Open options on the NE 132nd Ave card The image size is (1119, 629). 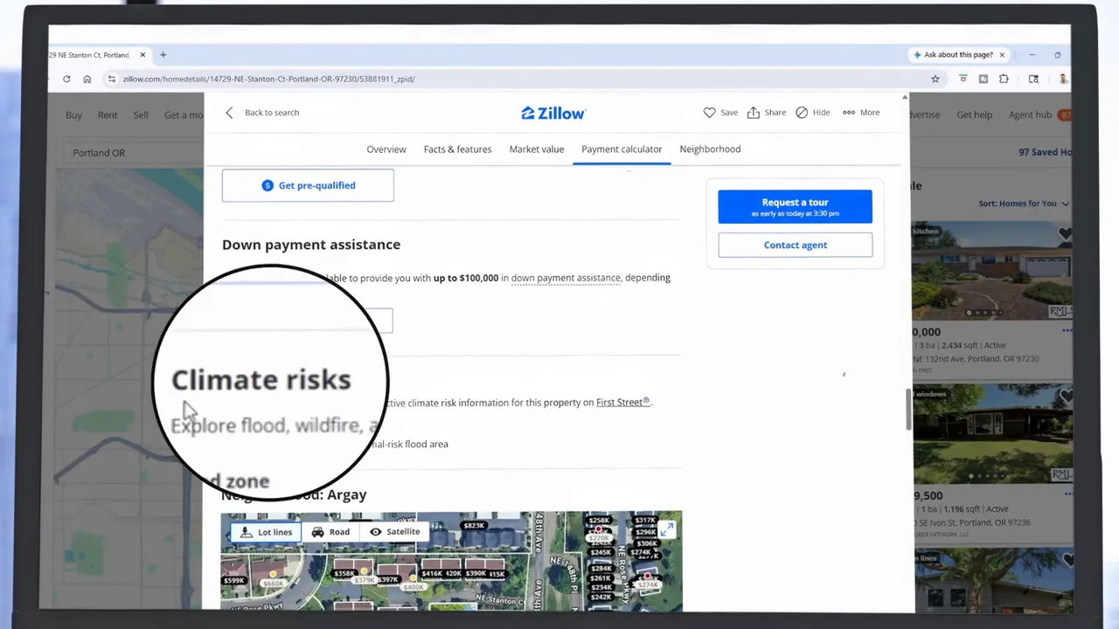pyautogui.click(x=1067, y=331)
